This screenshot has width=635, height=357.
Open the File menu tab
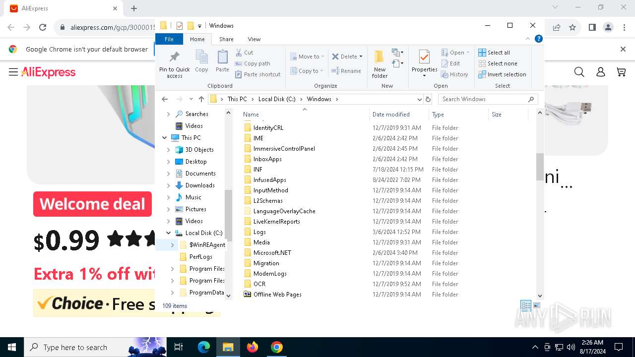coord(169,39)
